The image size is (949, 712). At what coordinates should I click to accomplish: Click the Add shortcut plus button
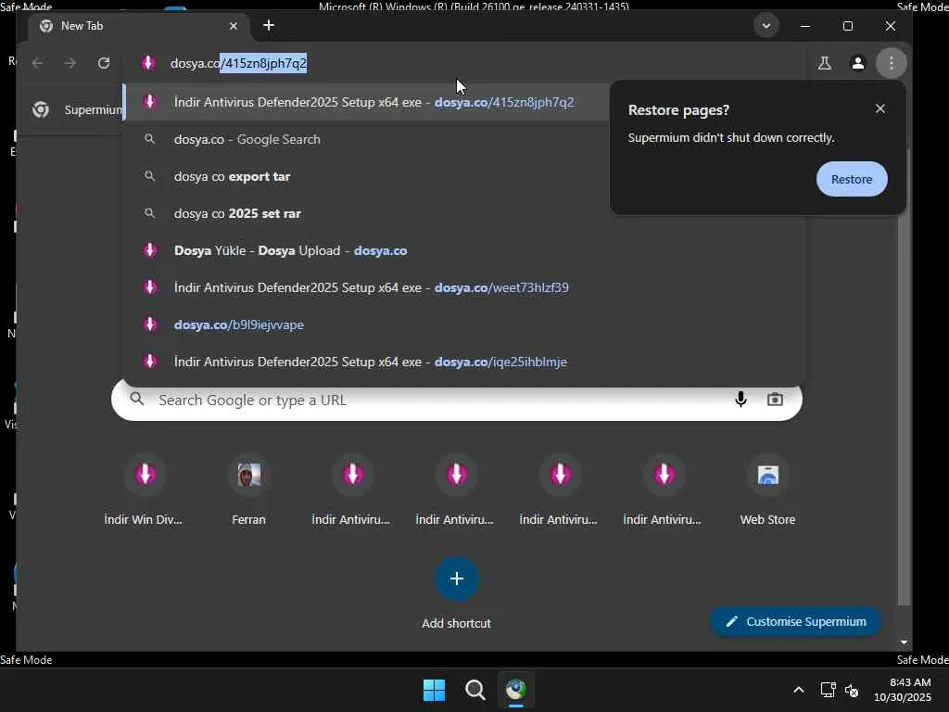[457, 578]
